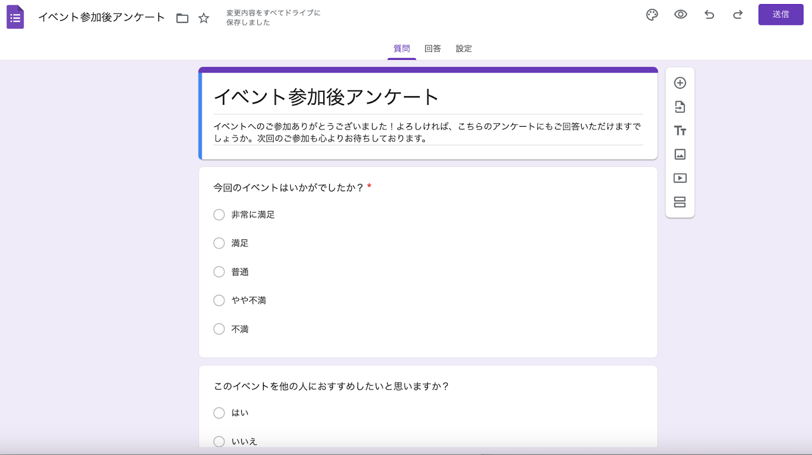
Task: Star this form with the star icon
Action: pos(204,18)
